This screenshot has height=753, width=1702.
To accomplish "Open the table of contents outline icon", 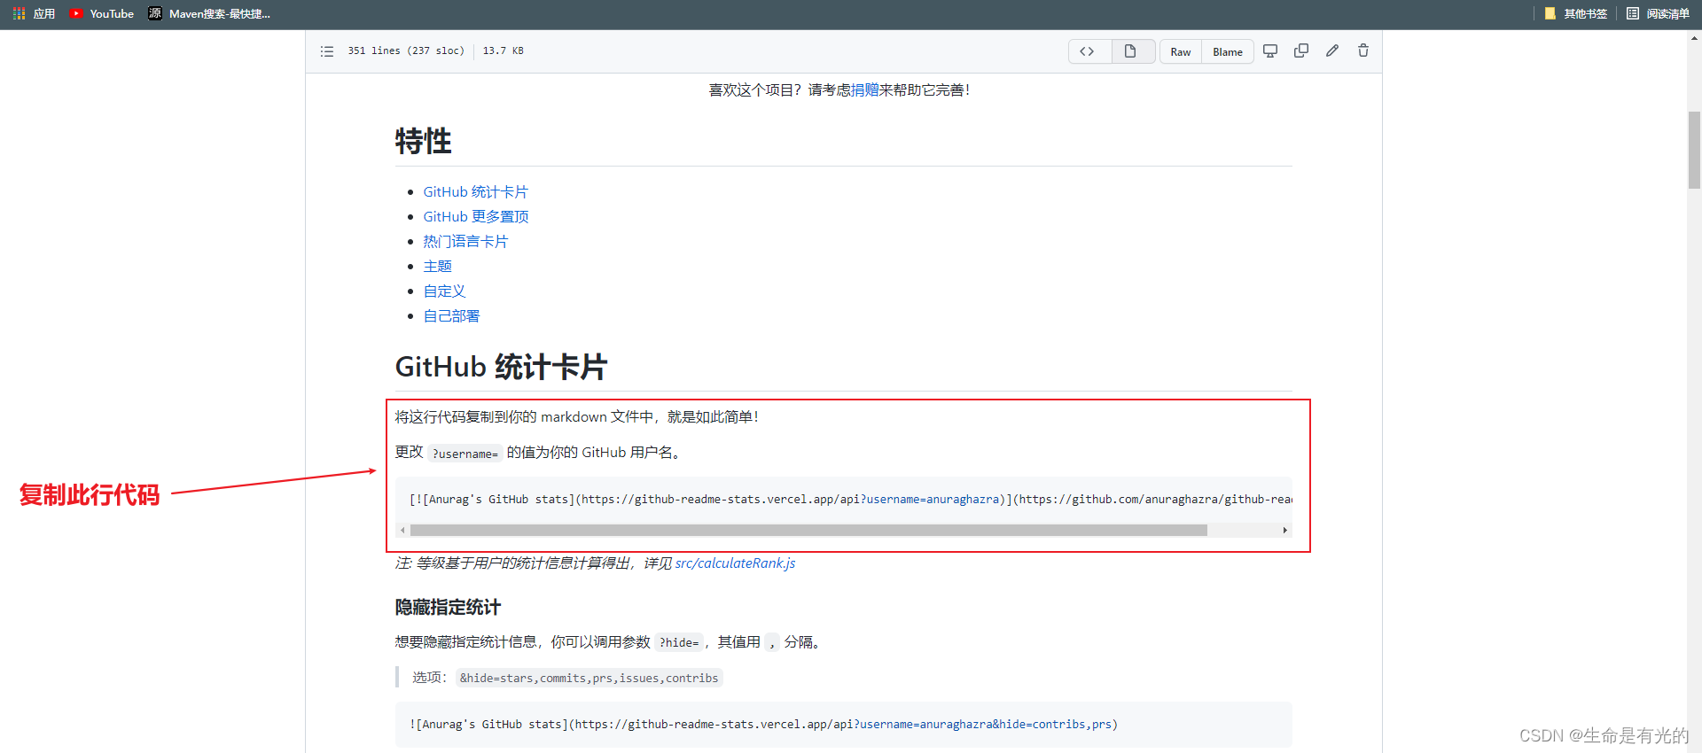I will pyautogui.click(x=327, y=51).
